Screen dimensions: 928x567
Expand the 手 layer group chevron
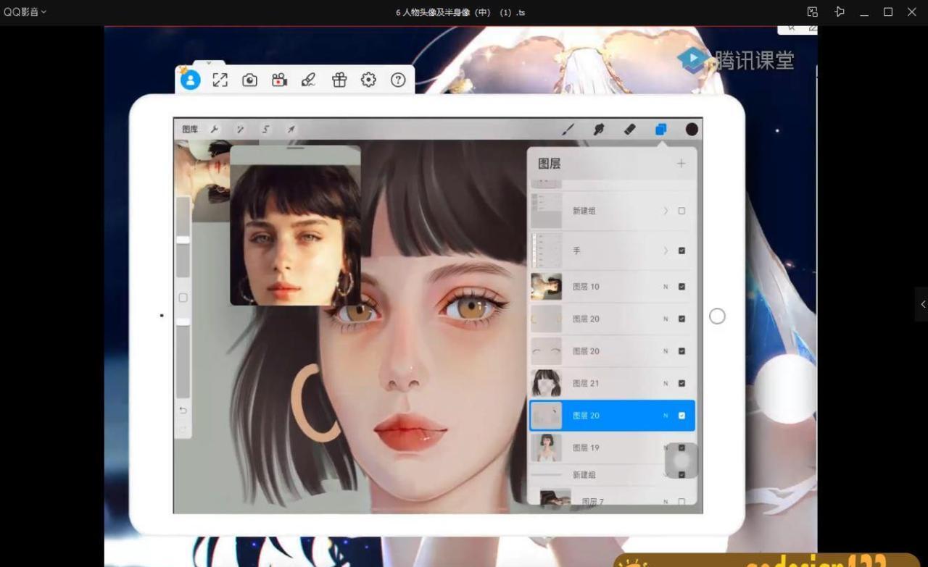click(666, 251)
